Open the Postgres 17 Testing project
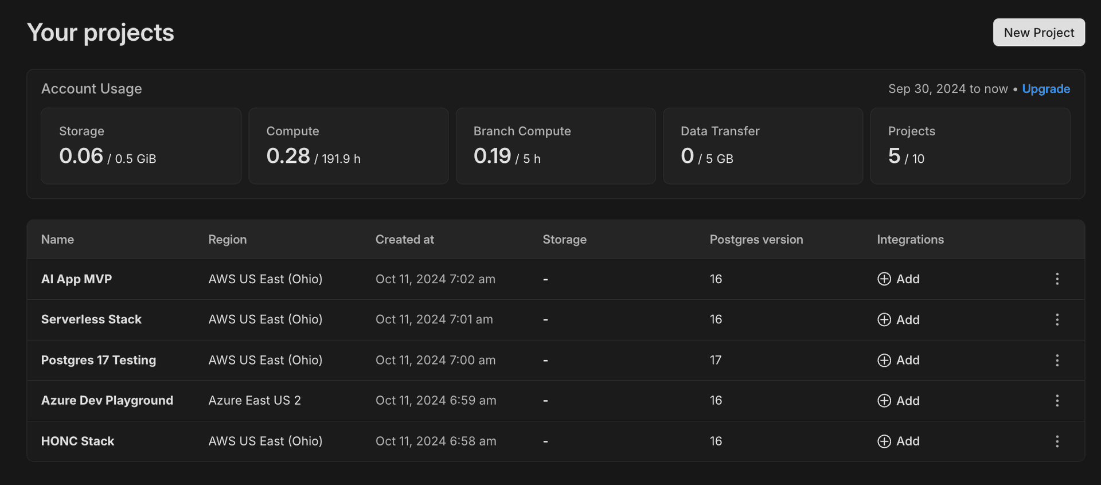 (99, 360)
